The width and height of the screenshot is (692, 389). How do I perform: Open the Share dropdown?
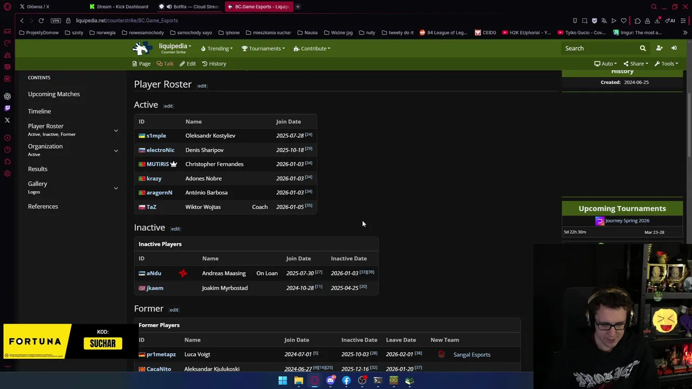coord(636,64)
